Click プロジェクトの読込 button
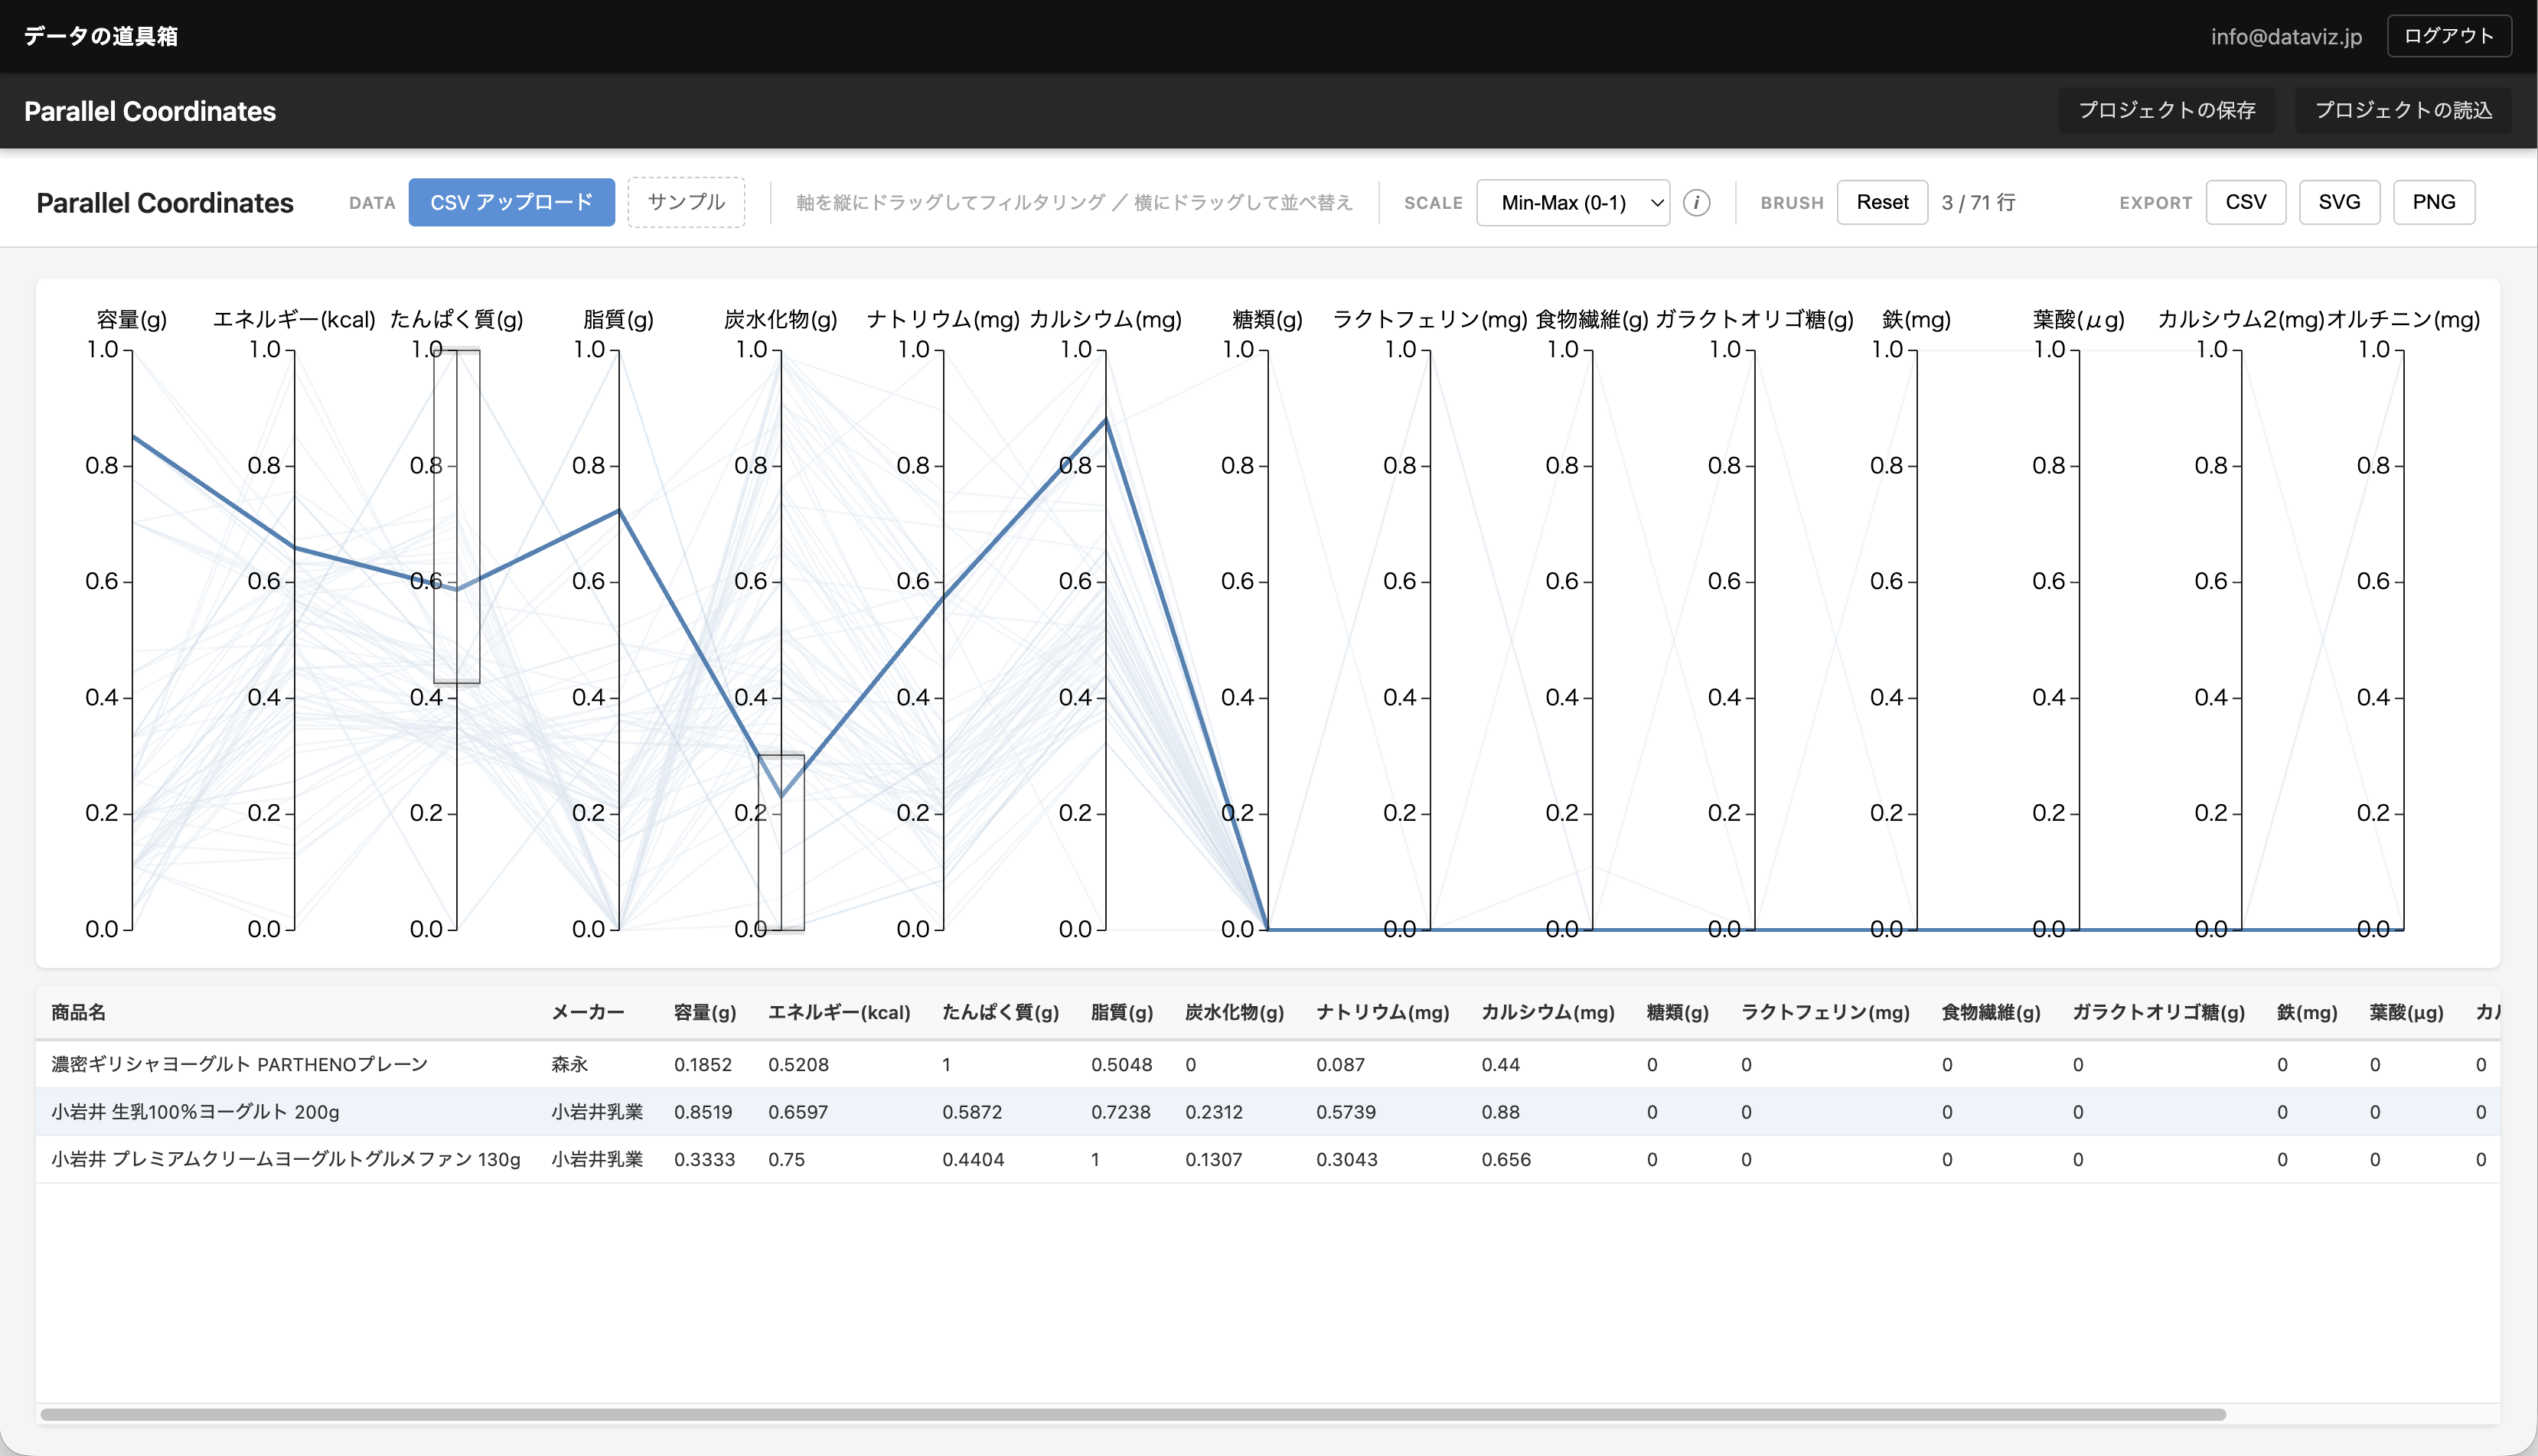This screenshot has width=2538, height=1456. point(2402,111)
